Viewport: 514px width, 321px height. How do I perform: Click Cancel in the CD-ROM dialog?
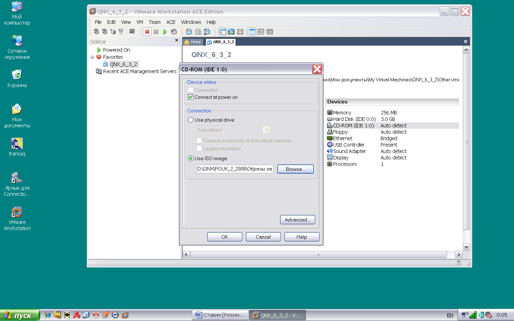pyautogui.click(x=263, y=237)
